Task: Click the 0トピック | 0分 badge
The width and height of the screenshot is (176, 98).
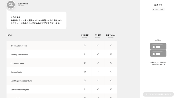Action: click(158, 9)
